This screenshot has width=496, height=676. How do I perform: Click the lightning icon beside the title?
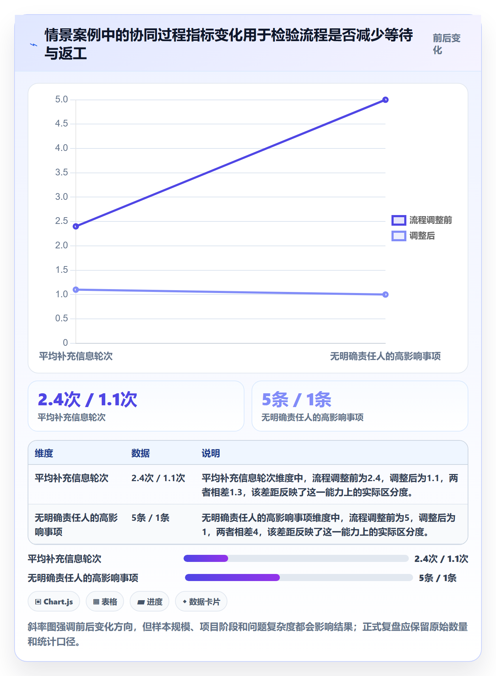point(34,45)
